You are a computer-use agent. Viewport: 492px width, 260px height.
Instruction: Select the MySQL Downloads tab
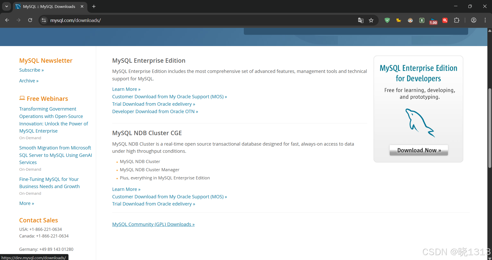click(x=49, y=6)
